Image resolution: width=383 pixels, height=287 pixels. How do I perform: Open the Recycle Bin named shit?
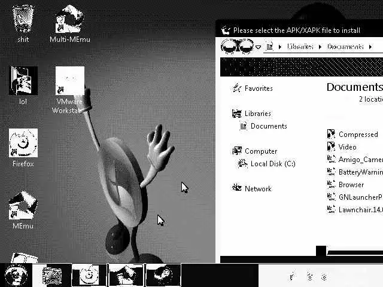pos(23,23)
